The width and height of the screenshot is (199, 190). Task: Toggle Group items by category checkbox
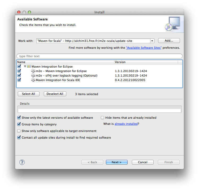[x=19, y=124]
